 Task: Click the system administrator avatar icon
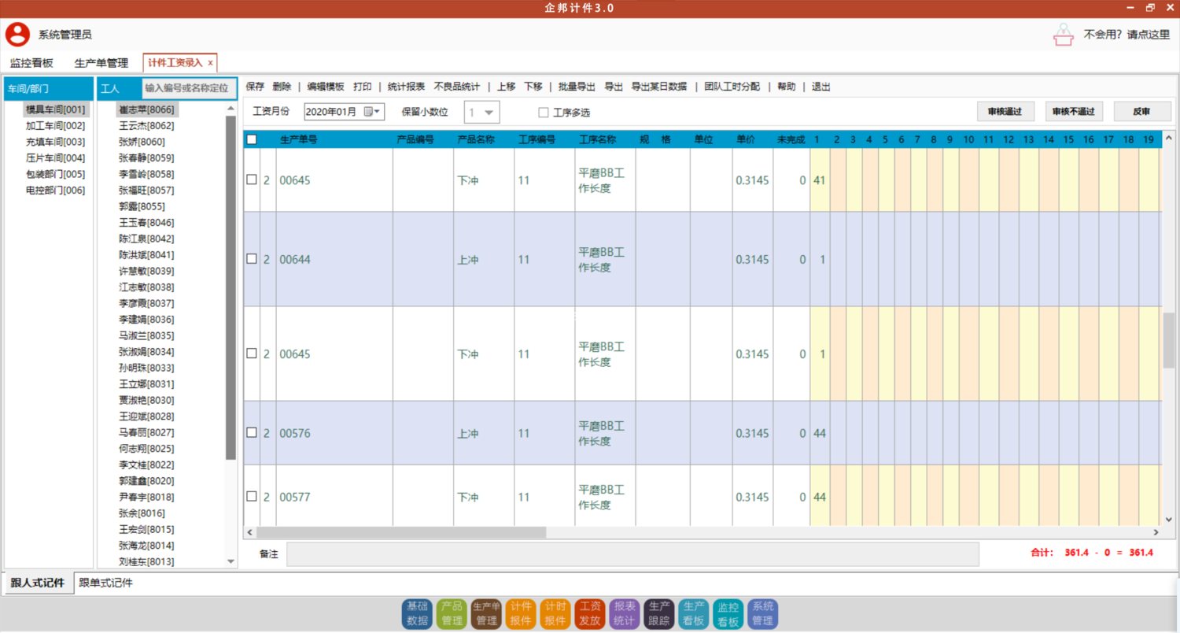click(17, 34)
